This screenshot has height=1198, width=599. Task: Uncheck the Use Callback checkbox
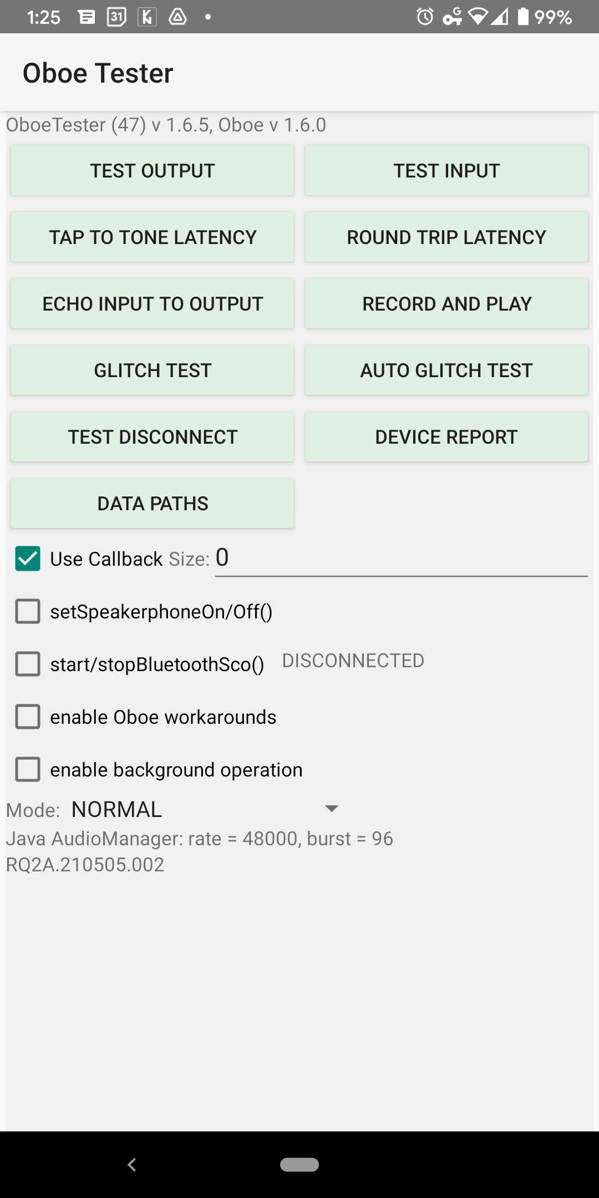(x=28, y=559)
